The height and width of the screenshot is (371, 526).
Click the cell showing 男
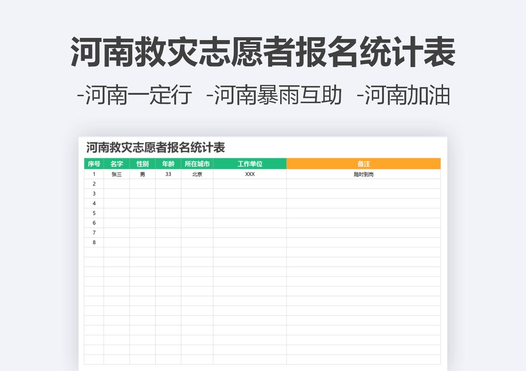[142, 174]
